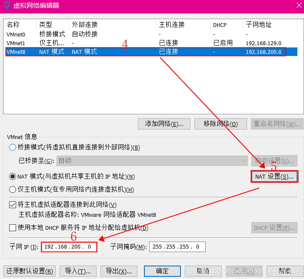This screenshot has height=279, width=304.
Task: Click 移除网络(O) button
Action: pyautogui.click(x=220, y=124)
